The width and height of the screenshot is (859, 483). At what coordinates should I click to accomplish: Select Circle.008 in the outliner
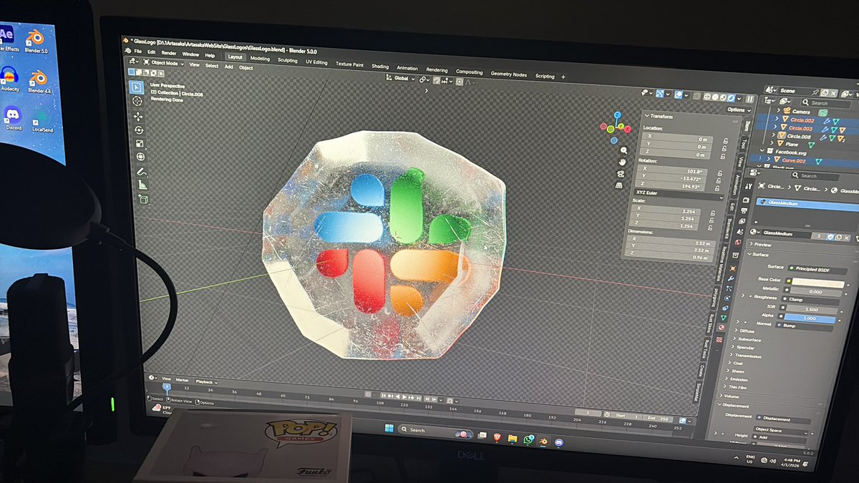pyautogui.click(x=800, y=136)
